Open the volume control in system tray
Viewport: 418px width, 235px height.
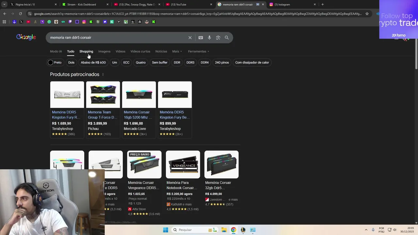(x=395, y=230)
